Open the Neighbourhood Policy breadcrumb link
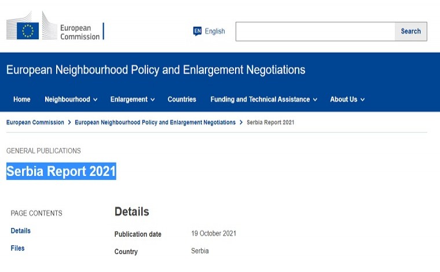Viewport: 440px width, 272px height. click(x=155, y=122)
